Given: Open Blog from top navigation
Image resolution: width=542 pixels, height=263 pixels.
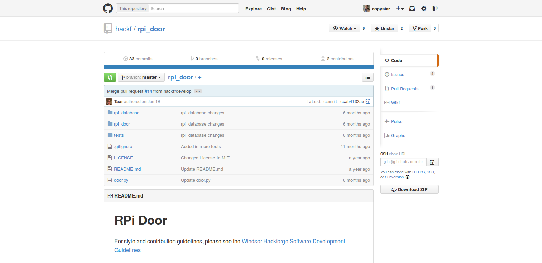Looking at the screenshot, I should pyautogui.click(x=286, y=9).
